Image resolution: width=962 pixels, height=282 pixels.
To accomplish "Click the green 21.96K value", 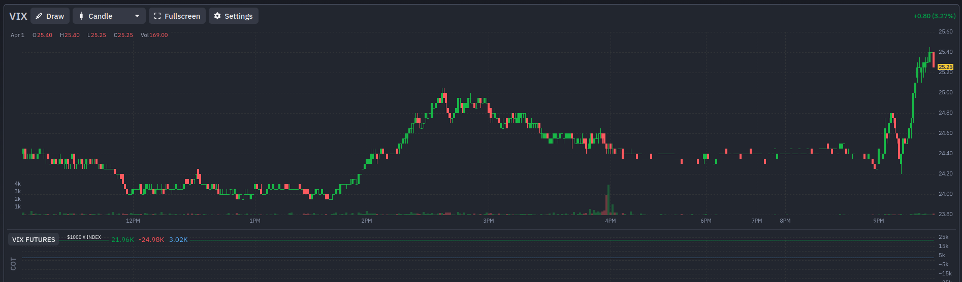I will point(122,239).
